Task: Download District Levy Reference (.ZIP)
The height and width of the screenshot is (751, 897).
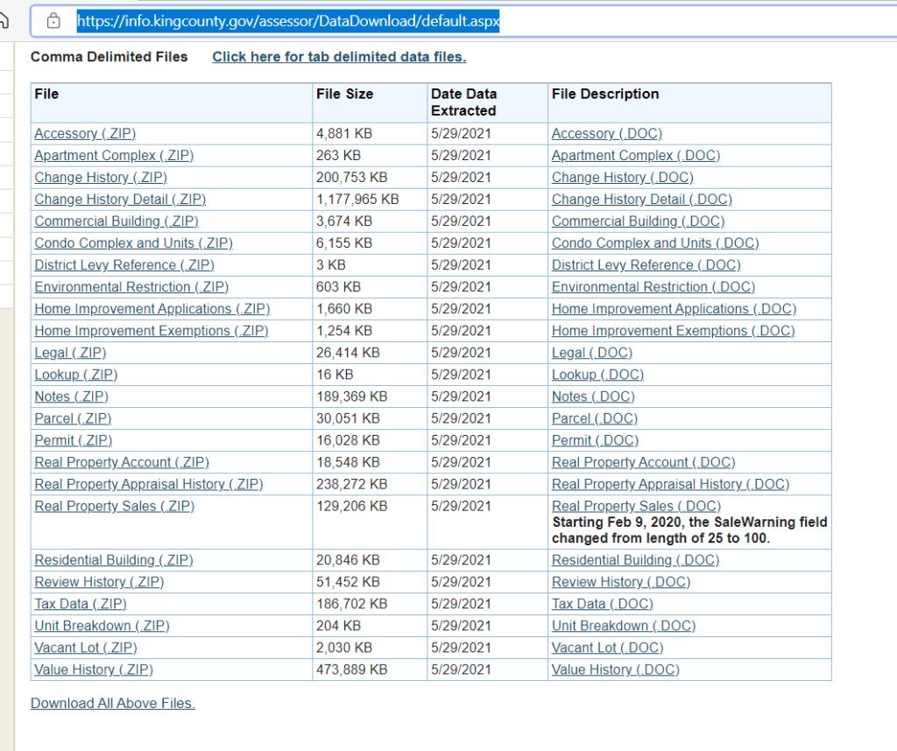Action: tap(124, 265)
